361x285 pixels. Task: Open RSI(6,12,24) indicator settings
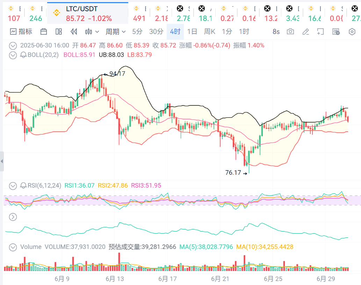(44, 185)
